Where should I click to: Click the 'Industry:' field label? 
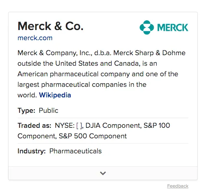click(32, 151)
